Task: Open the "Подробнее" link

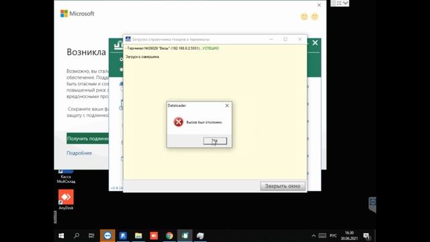Action: (x=79, y=153)
